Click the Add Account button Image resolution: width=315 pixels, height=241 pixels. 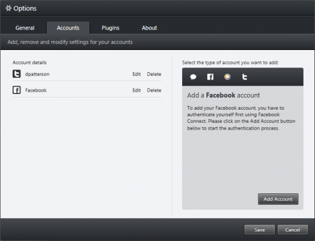(x=278, y=199)
